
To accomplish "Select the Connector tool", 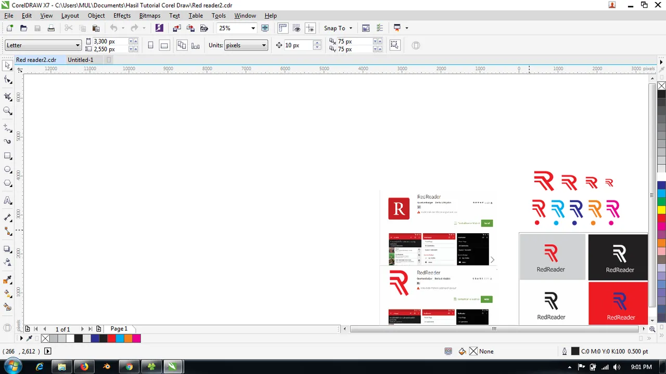I will (8, 231).
